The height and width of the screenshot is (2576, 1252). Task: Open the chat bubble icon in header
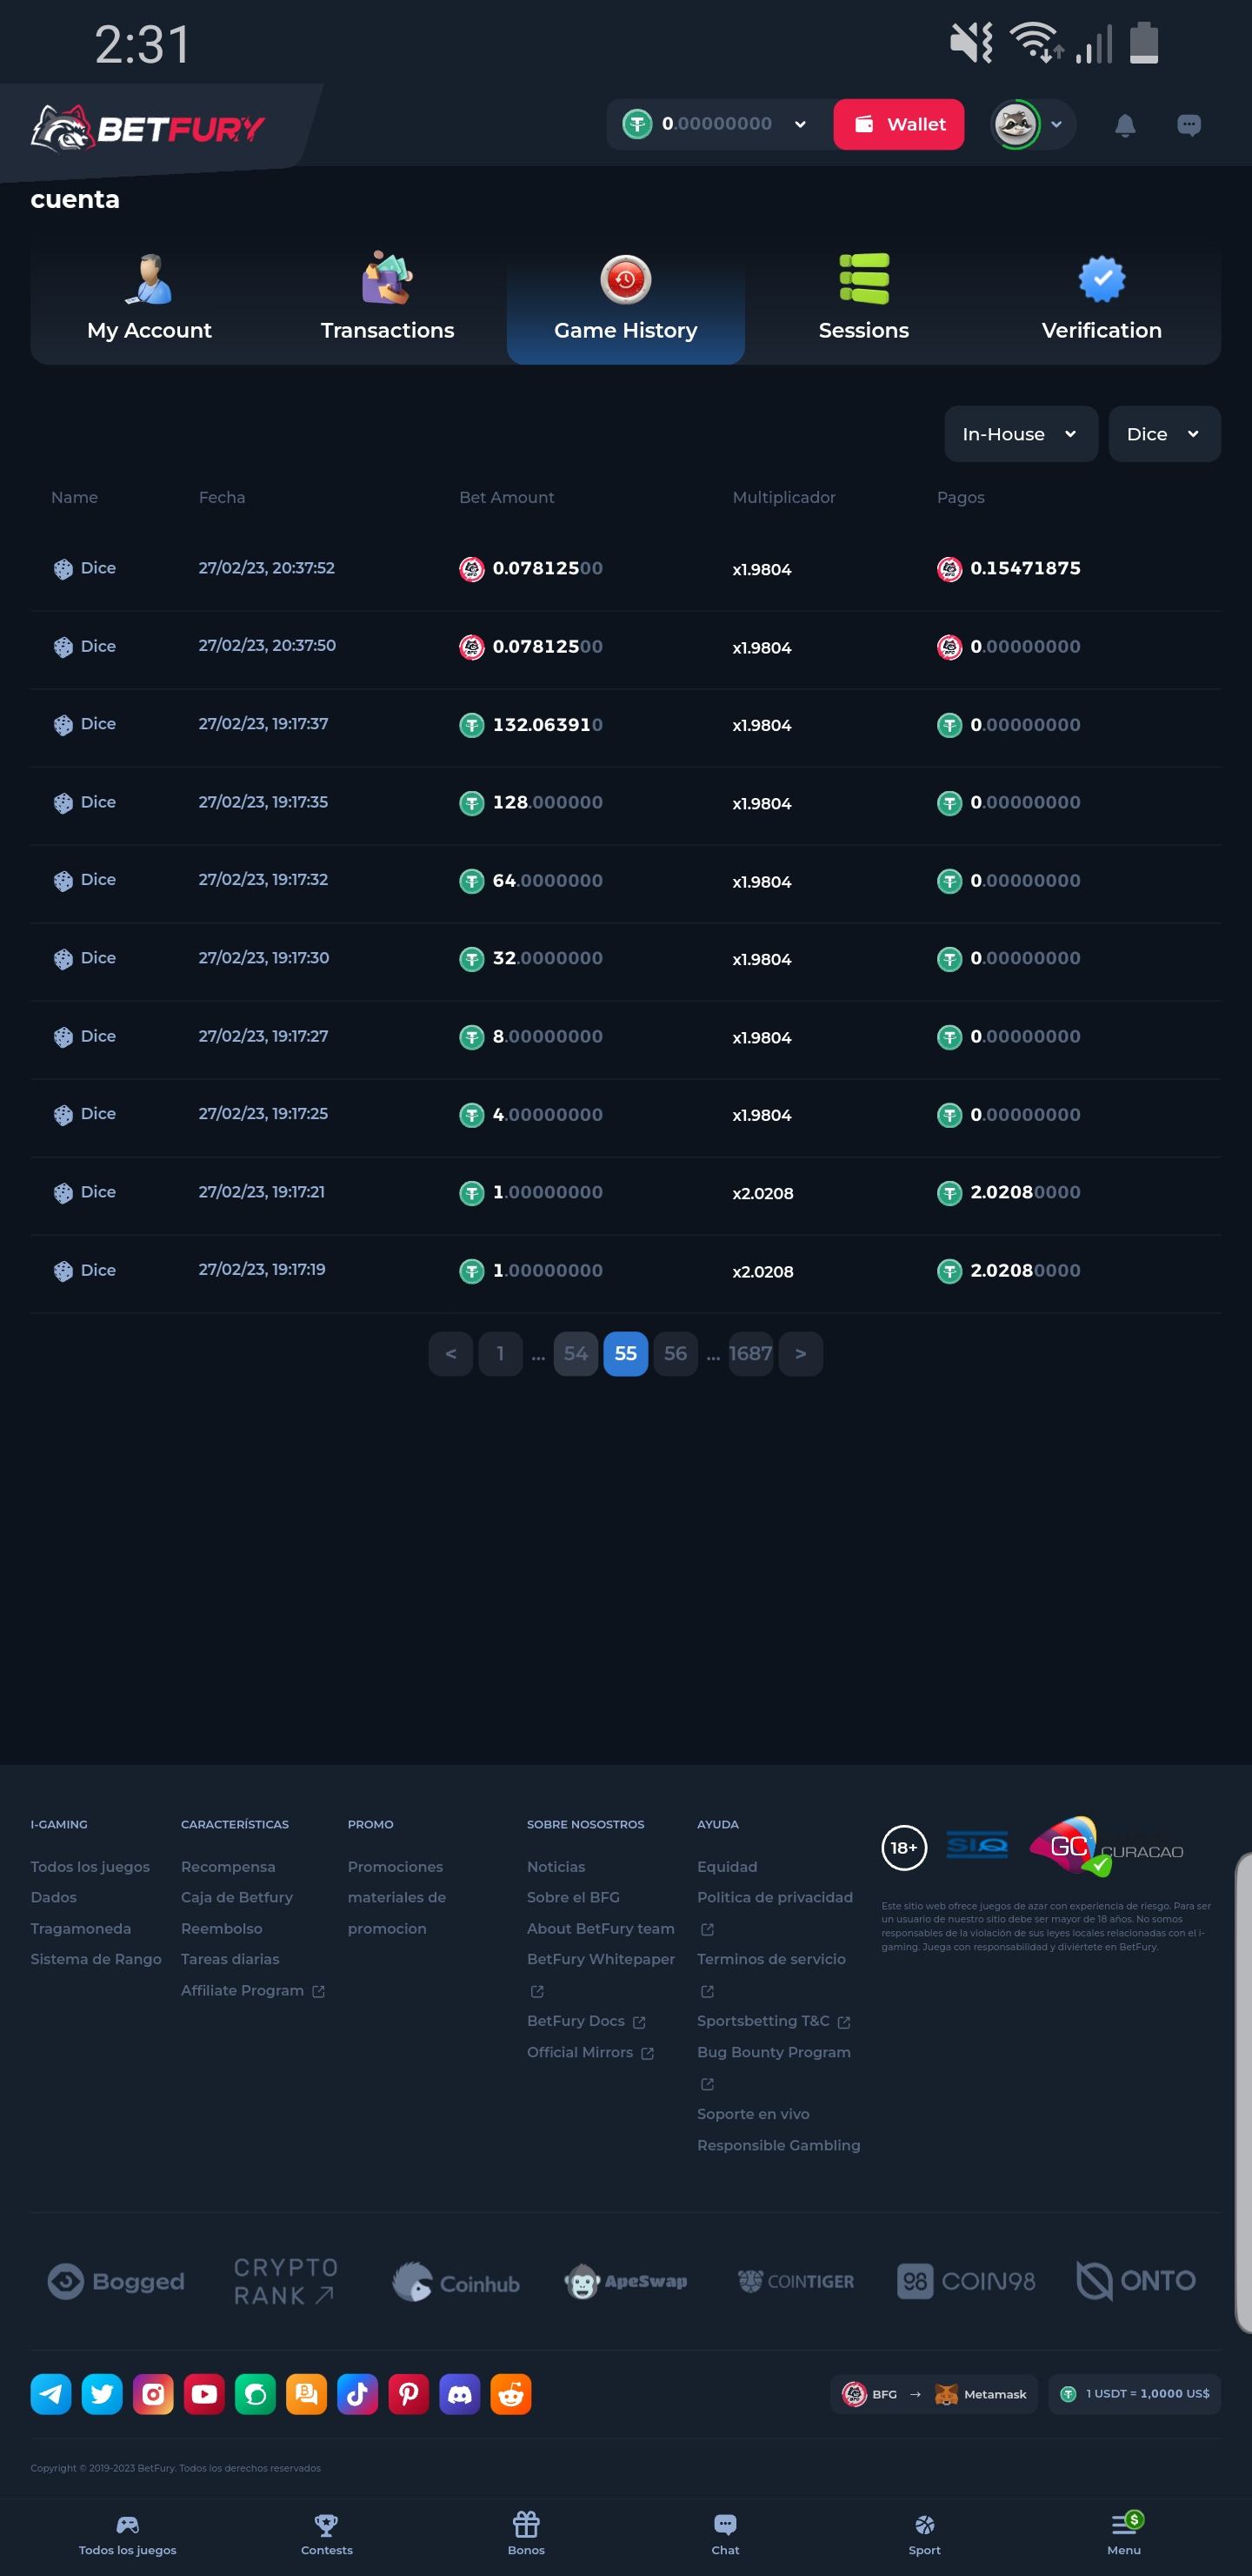tap(1188, 125)
